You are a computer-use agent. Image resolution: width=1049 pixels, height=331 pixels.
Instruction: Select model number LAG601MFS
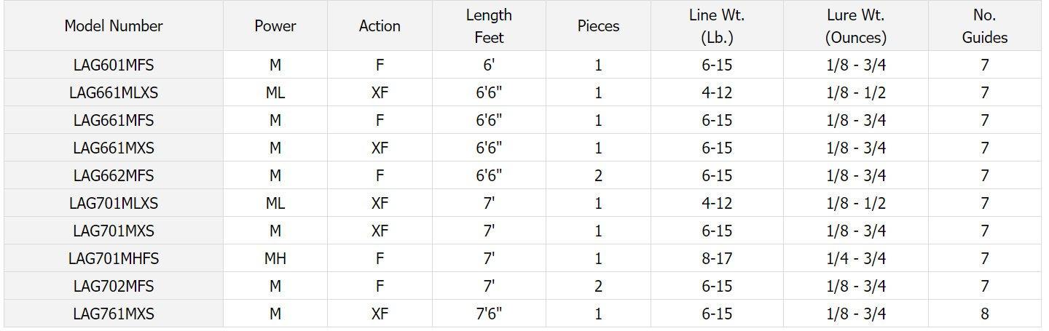(x=114, y=65)
